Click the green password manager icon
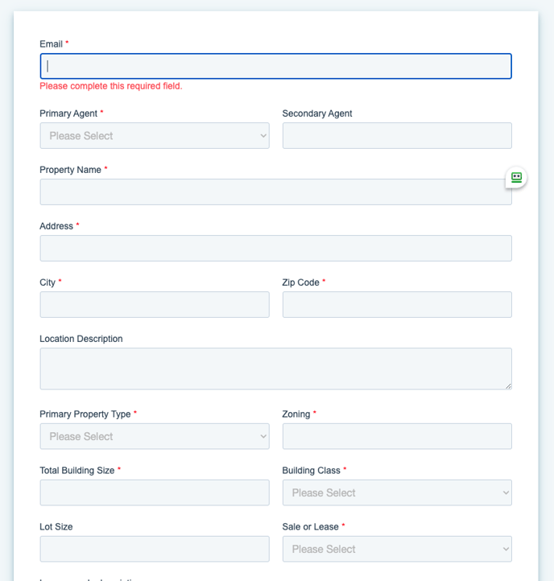554x581 pixels. coord(516,177)
